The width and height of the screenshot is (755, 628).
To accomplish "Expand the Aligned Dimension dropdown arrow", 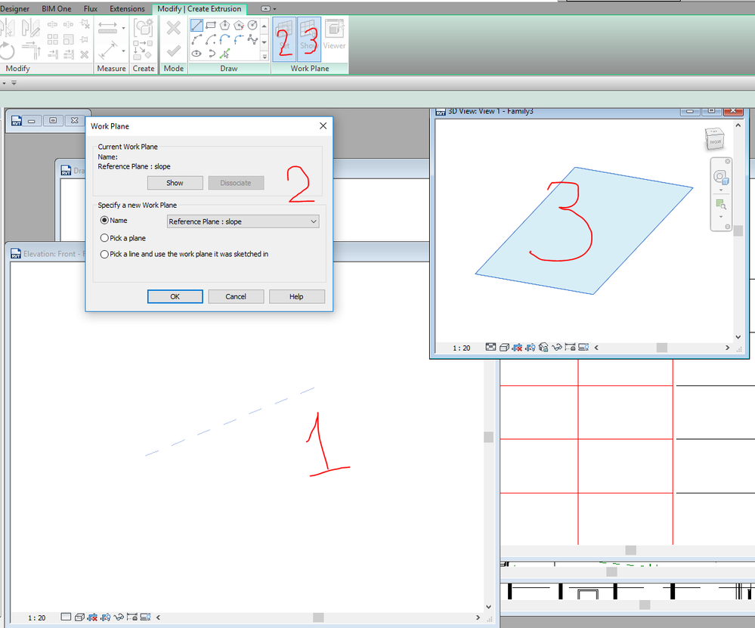I will [x=123, y=51].
